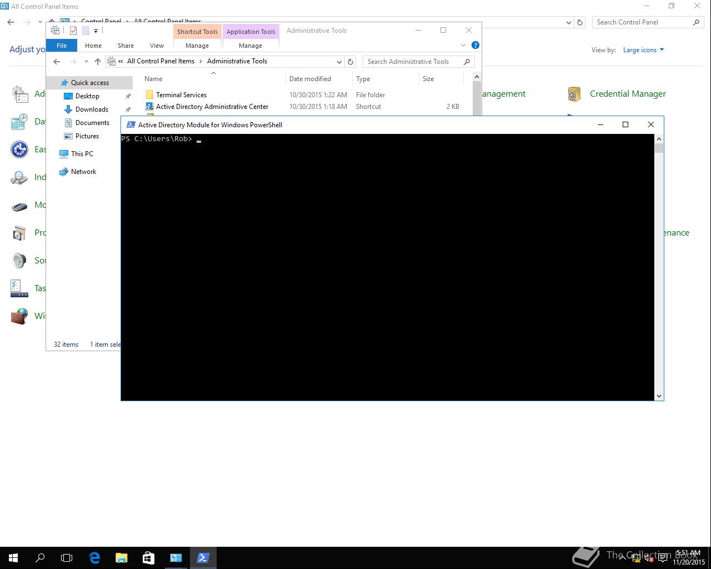Click the Indexing Options magnifier icon
The width and height of the screenshot is (711, 569).
pyautogui.click(x=19, y=177)
